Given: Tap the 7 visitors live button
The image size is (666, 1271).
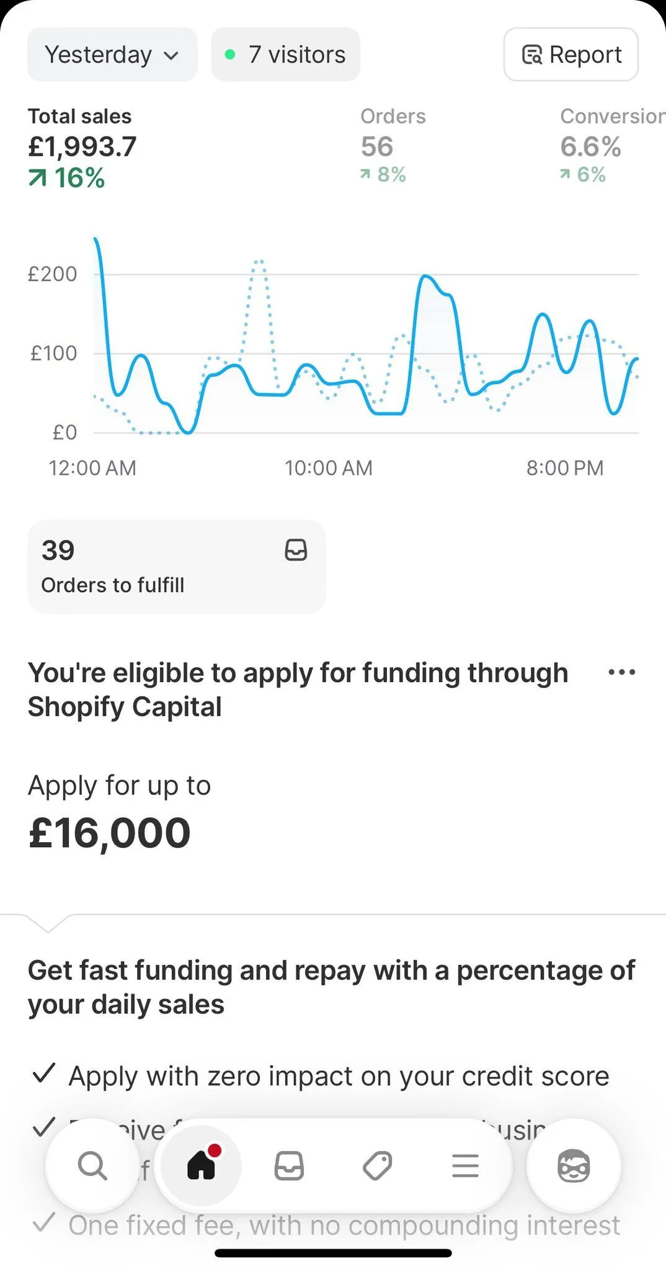Looking at the screenshot, I should point(286,55).
